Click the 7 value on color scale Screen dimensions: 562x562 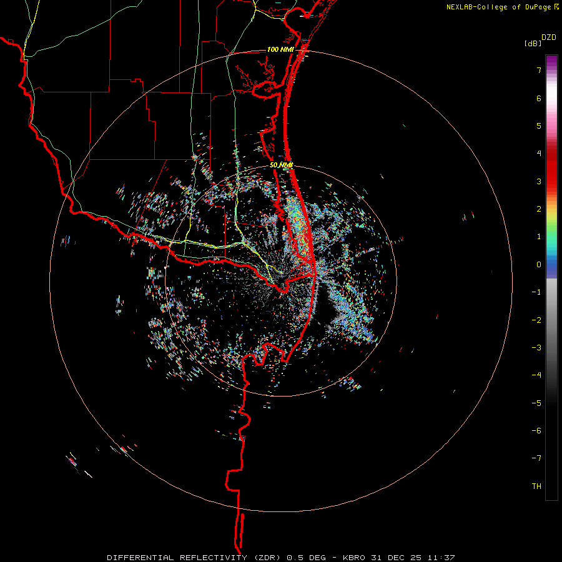[539, 70]
